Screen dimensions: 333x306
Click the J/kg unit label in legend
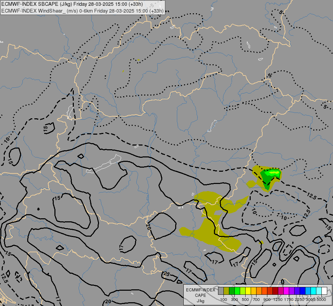click(200, 301)
